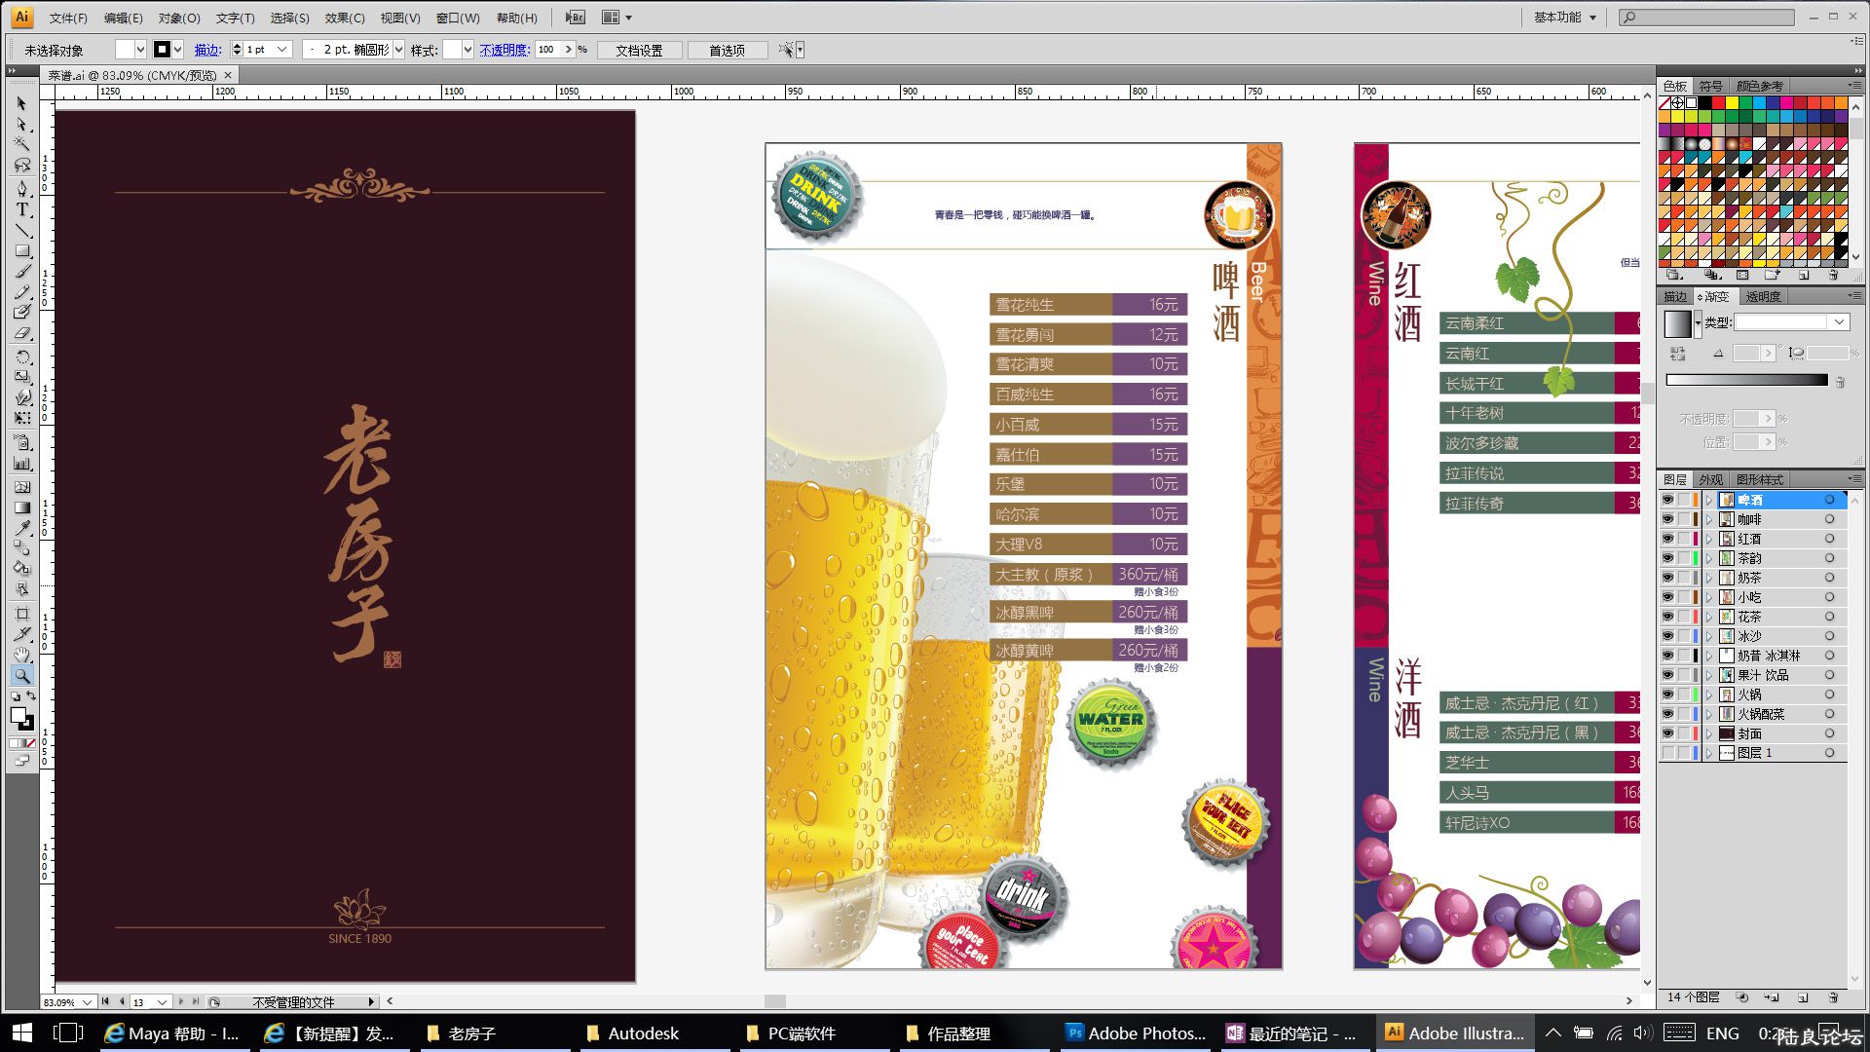Open the 文件(F) menu

68,18
